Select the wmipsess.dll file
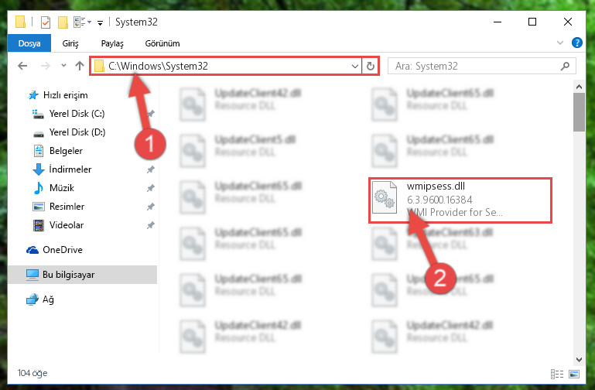Image resolution: width=595 pixels, height=390 pixels. pos(460,200)
